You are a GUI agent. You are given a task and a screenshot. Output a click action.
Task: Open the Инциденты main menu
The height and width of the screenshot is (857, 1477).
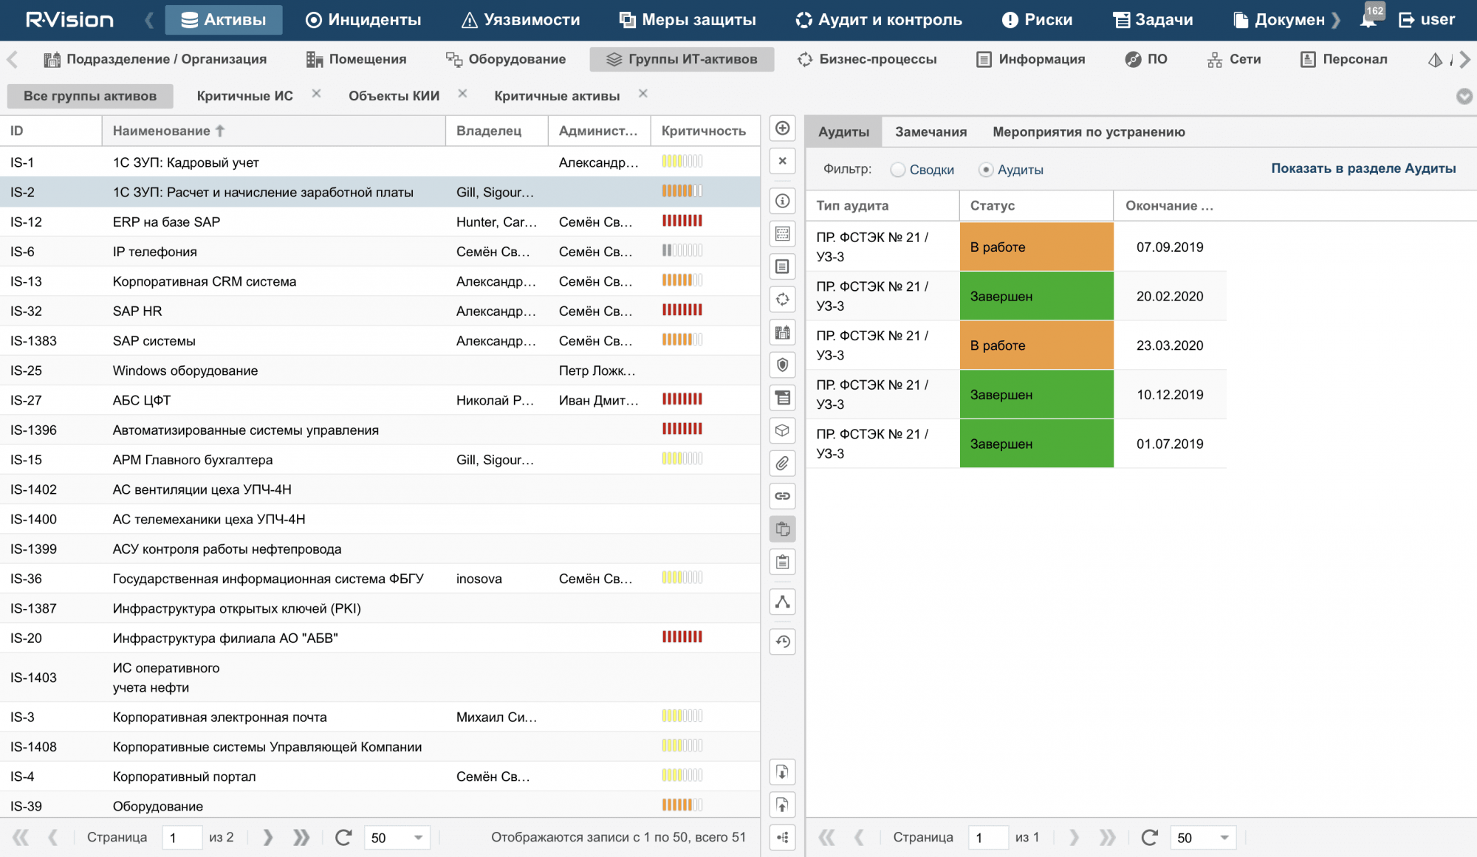(364, 20)
